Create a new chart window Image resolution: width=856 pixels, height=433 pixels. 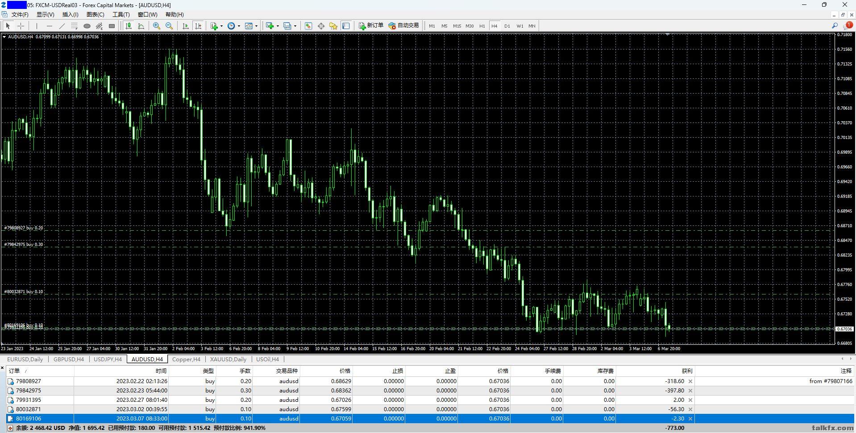[270, 26]
